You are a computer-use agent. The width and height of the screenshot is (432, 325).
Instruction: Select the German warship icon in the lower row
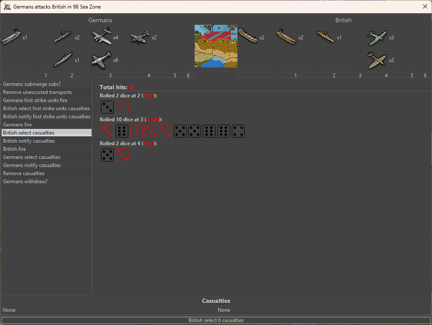[x=62, y=60]
